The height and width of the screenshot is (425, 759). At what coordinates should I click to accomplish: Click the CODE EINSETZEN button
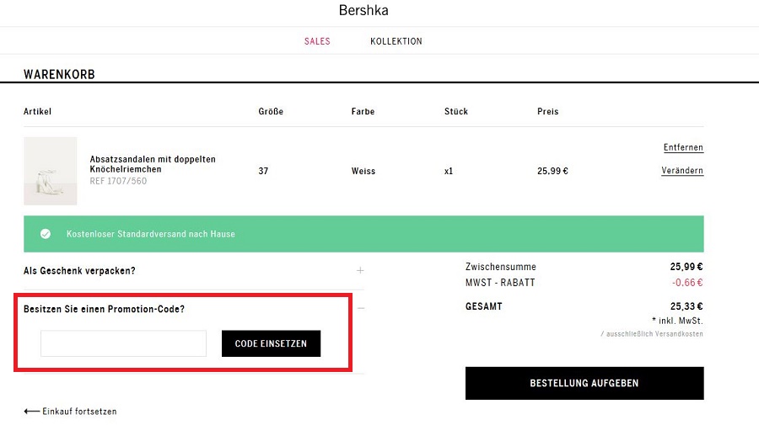coord(271,343)
